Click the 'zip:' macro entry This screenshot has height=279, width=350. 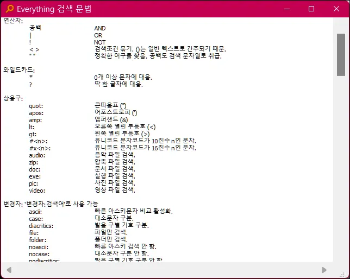[34, 163]
